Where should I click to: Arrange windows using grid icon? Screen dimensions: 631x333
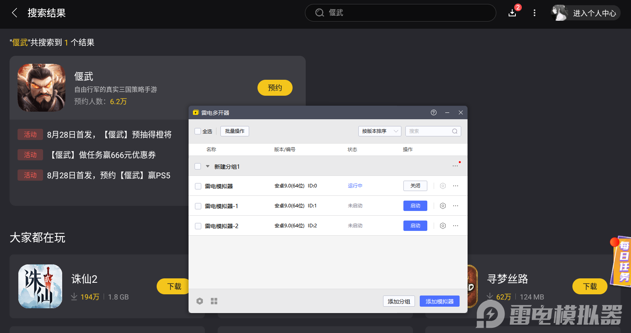tap(214, 301)
